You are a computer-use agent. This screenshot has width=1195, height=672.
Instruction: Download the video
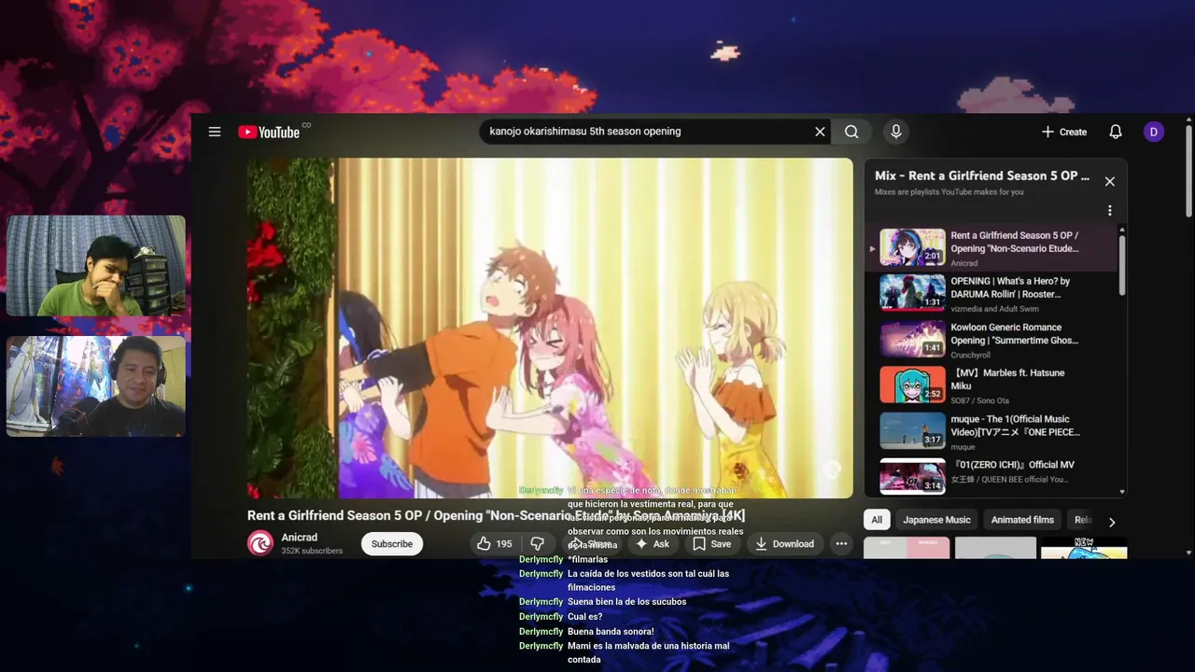(x=784, y=543)
